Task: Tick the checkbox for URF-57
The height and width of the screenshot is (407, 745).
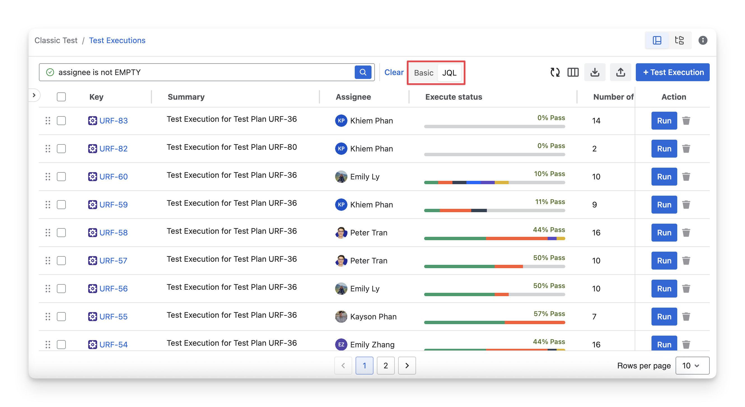Action: point(61,260)
